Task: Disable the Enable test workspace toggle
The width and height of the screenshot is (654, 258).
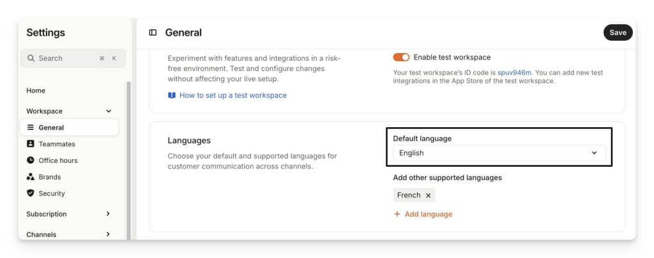Action: 401,57
